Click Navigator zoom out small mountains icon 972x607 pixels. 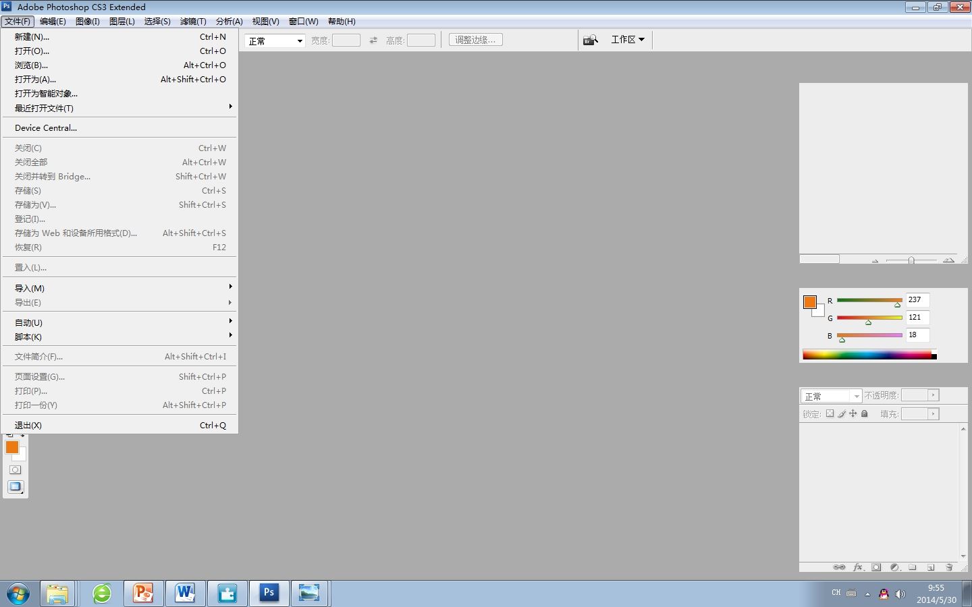tap(875, 260)
